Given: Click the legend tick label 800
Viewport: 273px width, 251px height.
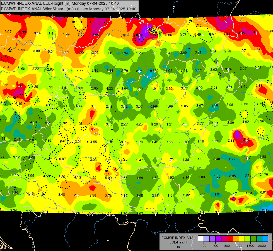Looking at the screenshot, I should tap(227, 246).
